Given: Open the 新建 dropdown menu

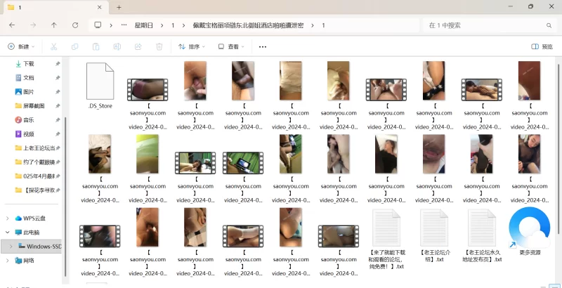Looking at the screenshot, I should [20, 46].
